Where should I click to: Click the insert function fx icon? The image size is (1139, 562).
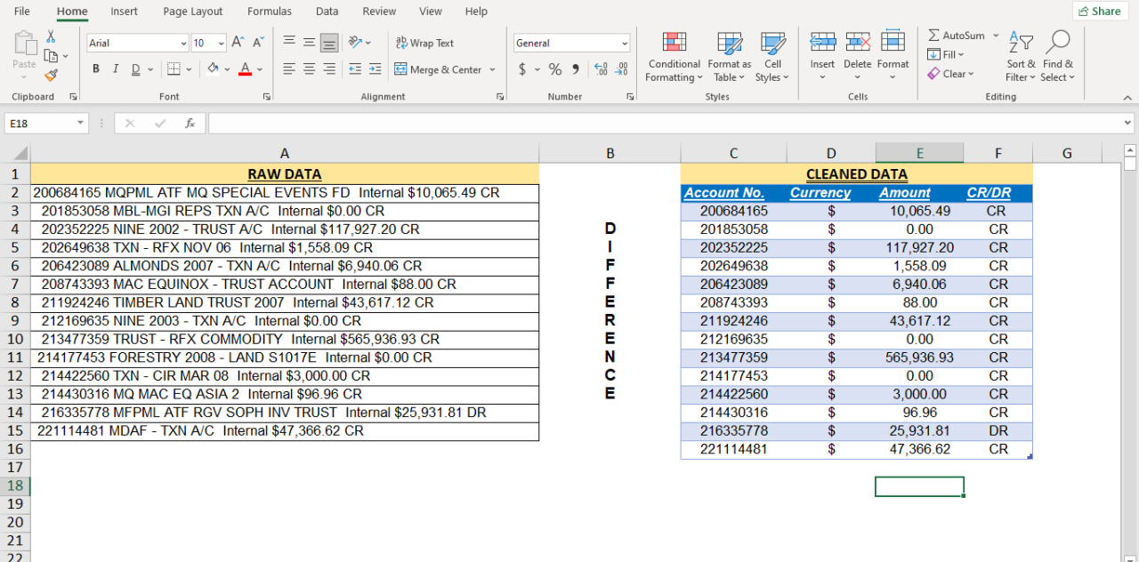click(190, 124)
